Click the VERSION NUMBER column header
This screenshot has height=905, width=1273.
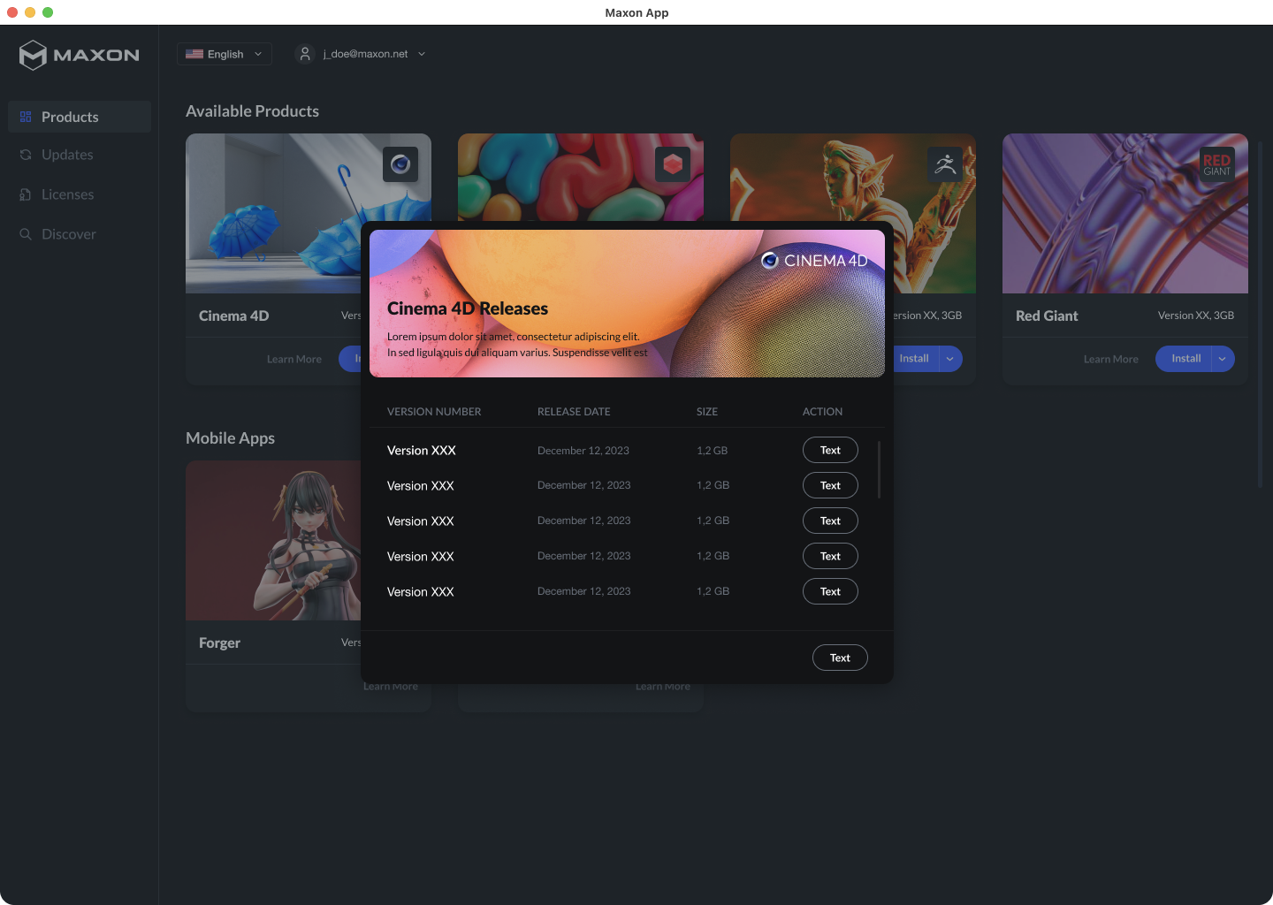(x=434, y=412)
